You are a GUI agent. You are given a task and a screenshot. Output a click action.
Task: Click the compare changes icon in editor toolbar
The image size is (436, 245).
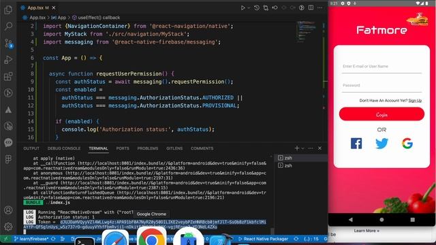266,7
